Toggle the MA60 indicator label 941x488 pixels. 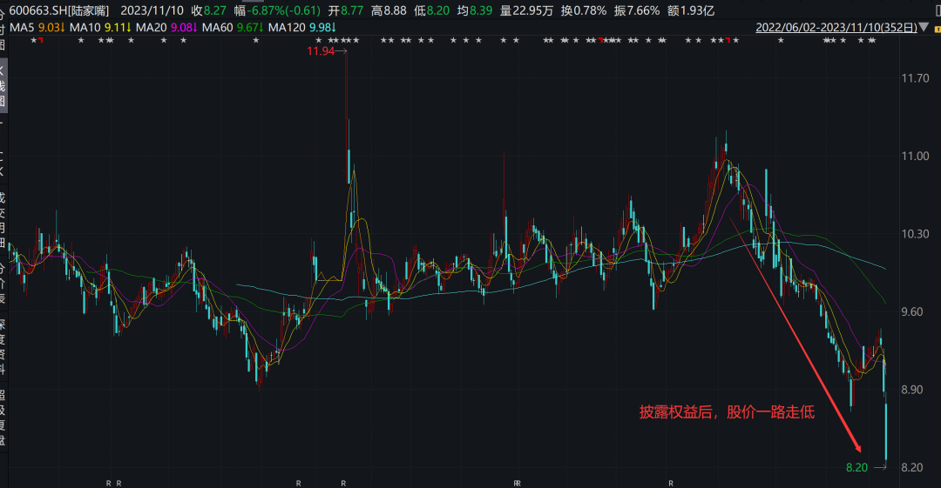pyautogui.click(x=220, y=27)
